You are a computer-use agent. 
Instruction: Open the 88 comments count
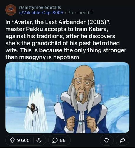tap(63, 140)
